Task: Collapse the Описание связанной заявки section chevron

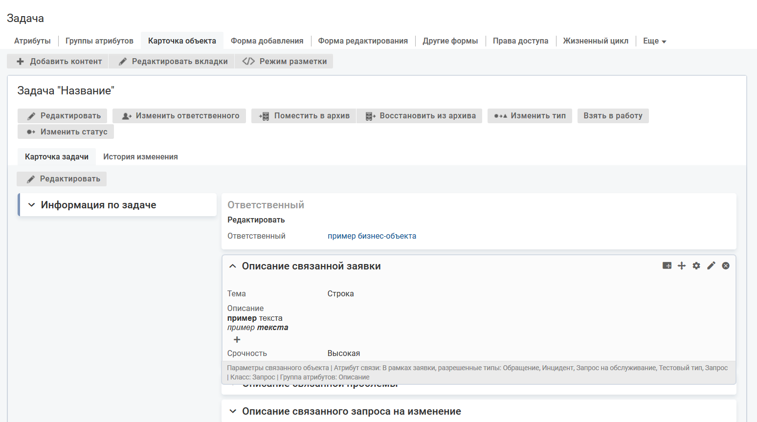Action: coord(233,266)
